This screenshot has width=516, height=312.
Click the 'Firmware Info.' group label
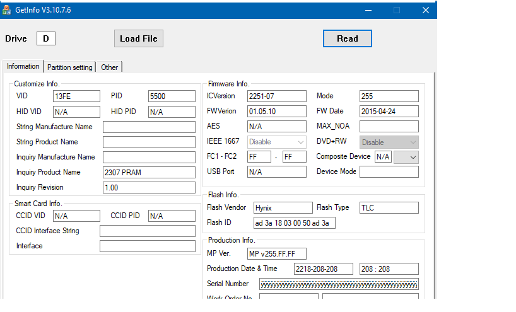coord(228,84)
